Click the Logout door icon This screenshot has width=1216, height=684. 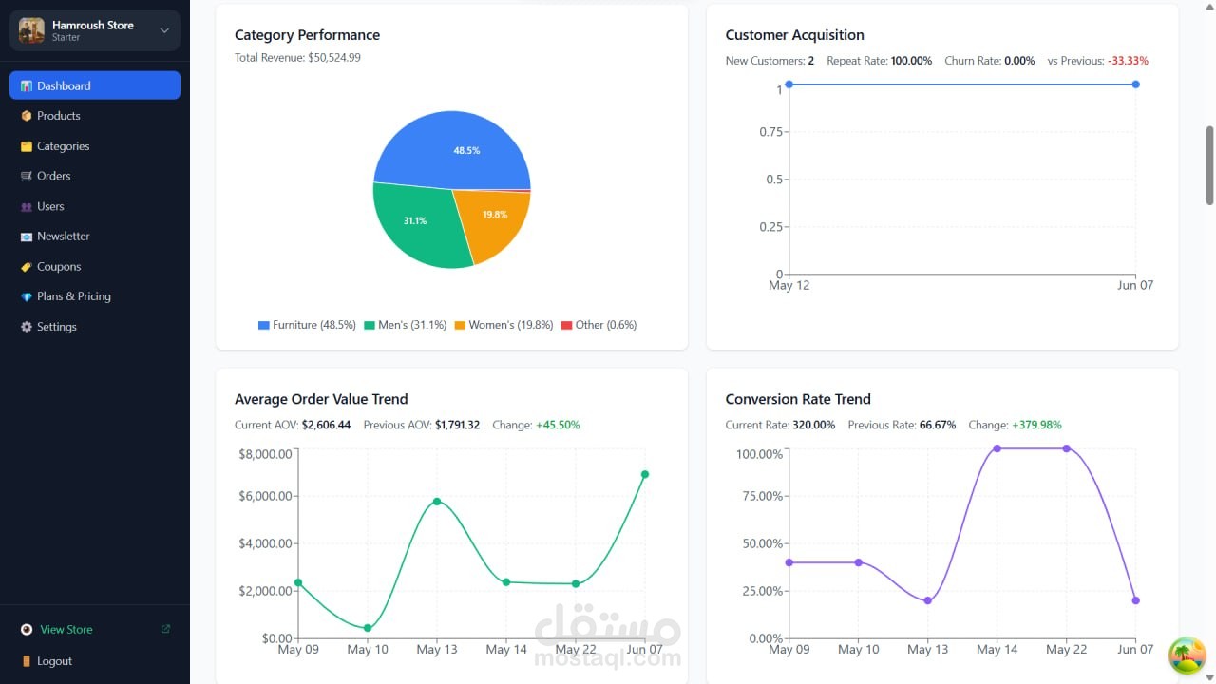(x=27, y=661)
